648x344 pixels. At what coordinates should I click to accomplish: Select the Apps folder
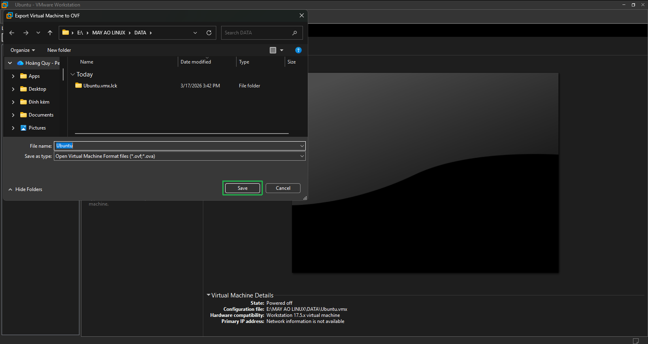coord(30,76)
